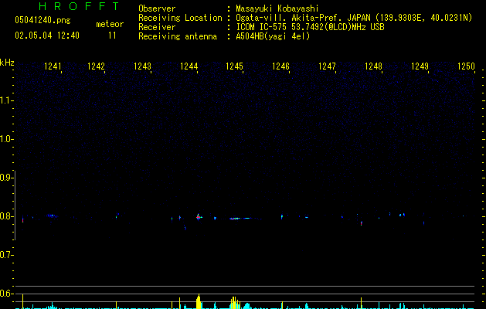Select the file name 05041240.png
Viewport: 486px width, 309px height.
tap(42, 20)
